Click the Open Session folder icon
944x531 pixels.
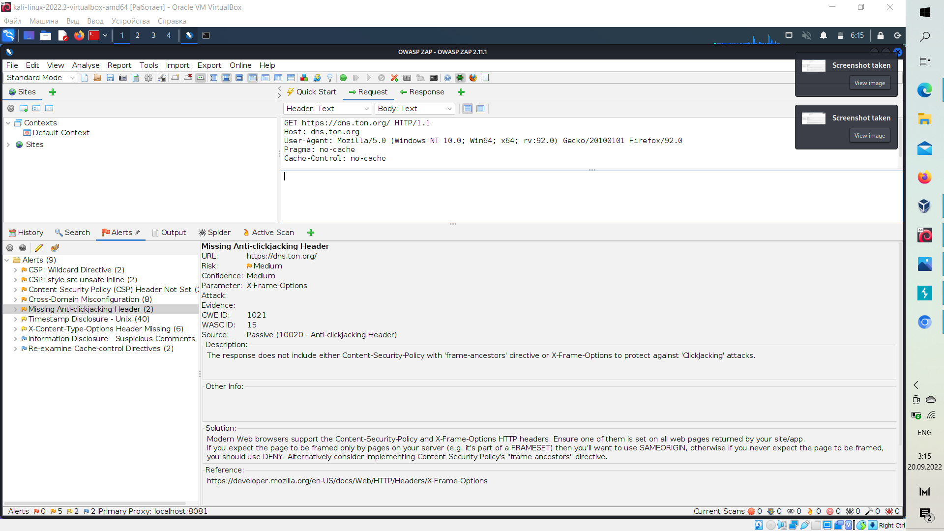[x=97, y=78]
